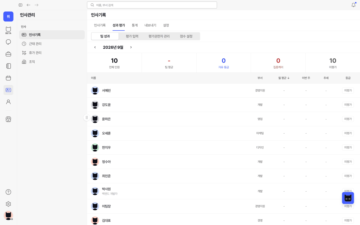Click the user avatar at bottom left
Viewport: 360px width, 225px height.
tap(8, 215)
